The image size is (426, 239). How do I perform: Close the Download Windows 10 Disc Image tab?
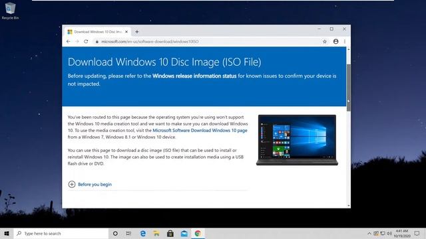126,32
